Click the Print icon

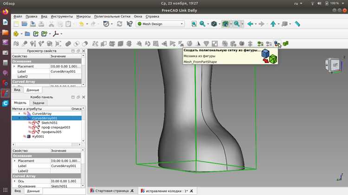pos(41,24)
